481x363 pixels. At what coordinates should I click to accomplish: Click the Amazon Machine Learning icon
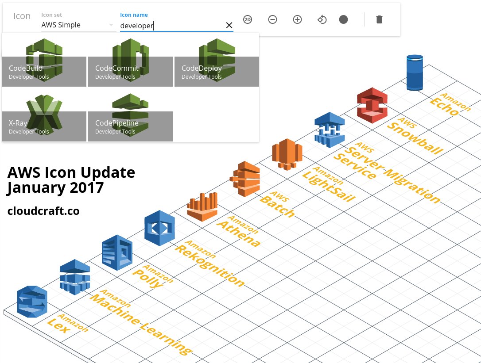tap(75, 277)
